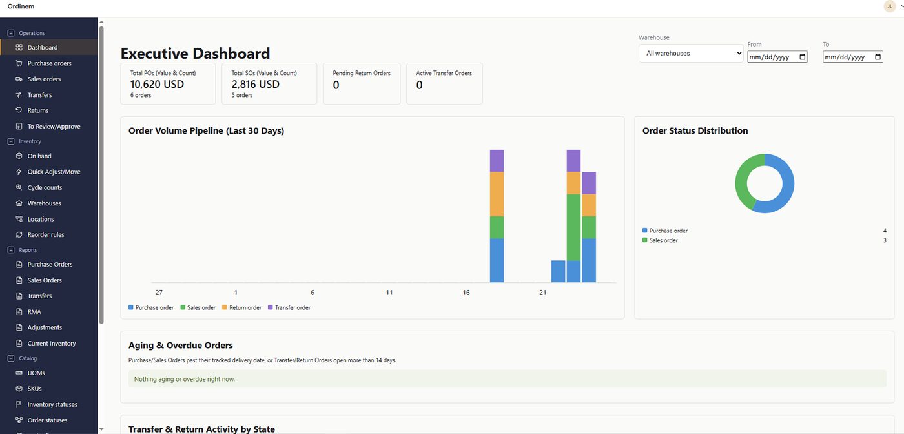
Task: Collapse the Inventory sidebar section
Action: coord(10,141)
